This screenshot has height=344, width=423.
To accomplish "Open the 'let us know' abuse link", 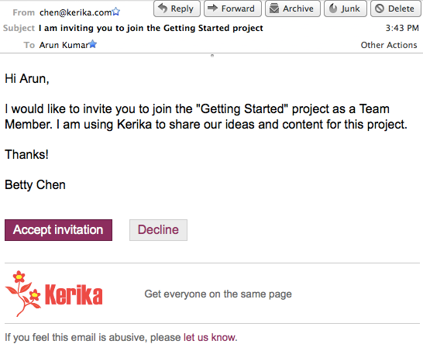I will point(209,337).
